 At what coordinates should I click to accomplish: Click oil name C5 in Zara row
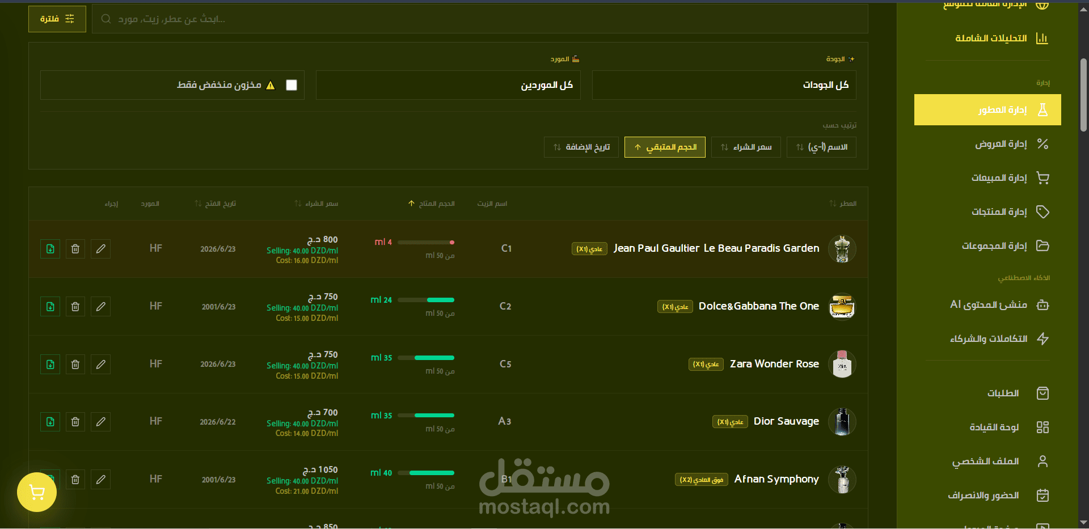[x=505, y=364]
